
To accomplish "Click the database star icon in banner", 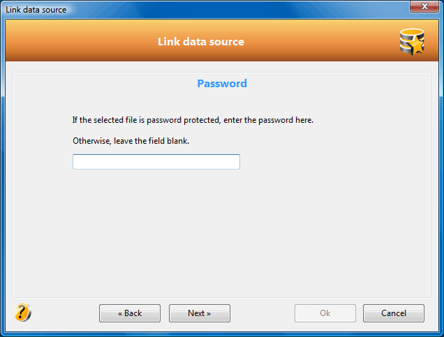I will 412,42.
